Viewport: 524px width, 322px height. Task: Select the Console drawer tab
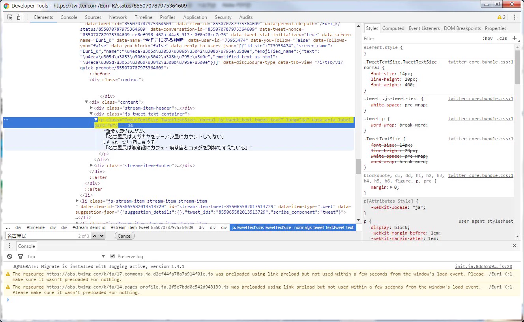[x=26, y=246]
